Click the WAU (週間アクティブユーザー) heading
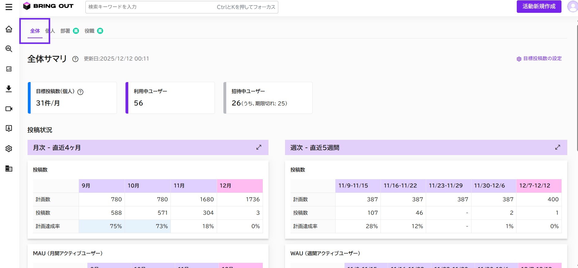 click(x=325, y=253)
